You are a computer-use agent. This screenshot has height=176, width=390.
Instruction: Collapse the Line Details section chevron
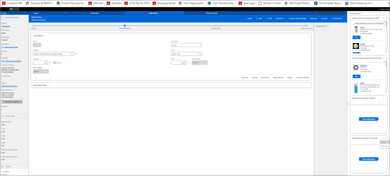(45, 36)
